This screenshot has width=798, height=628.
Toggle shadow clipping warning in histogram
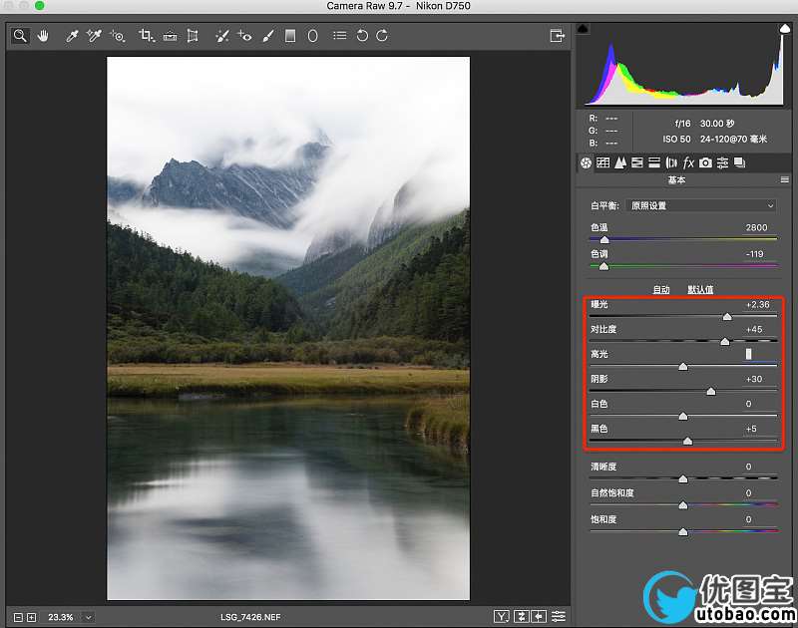584,29
